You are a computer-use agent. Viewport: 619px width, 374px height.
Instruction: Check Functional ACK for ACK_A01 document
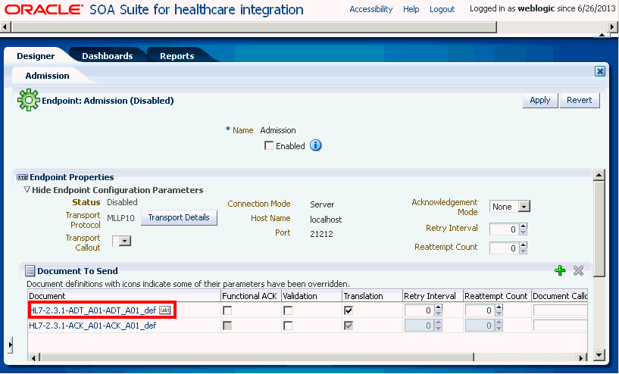point(227,326)
